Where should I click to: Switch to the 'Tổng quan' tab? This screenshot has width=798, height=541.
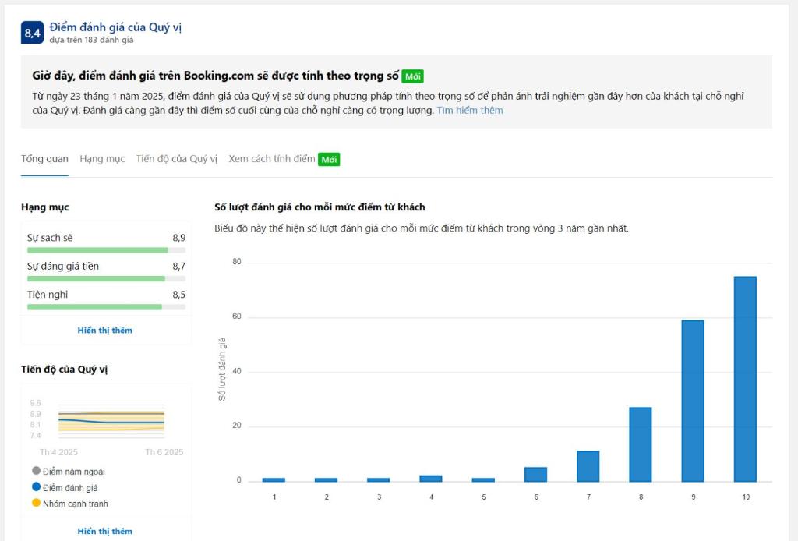tap(44, 159)
